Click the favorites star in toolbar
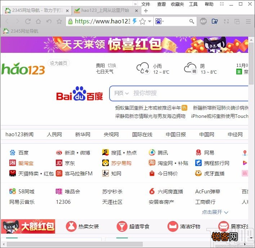This screenshot has height=248, width=255. tap(59, 21)
